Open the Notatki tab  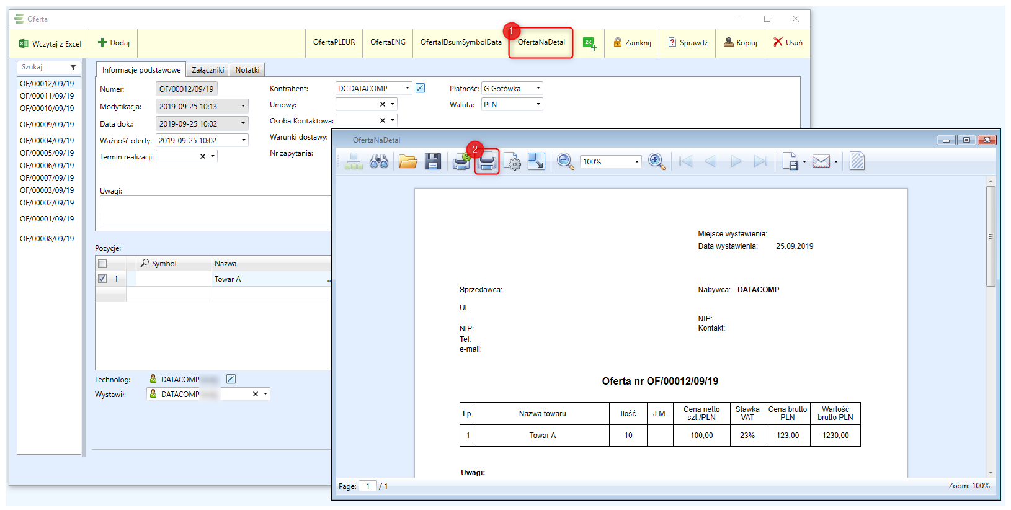247,70
